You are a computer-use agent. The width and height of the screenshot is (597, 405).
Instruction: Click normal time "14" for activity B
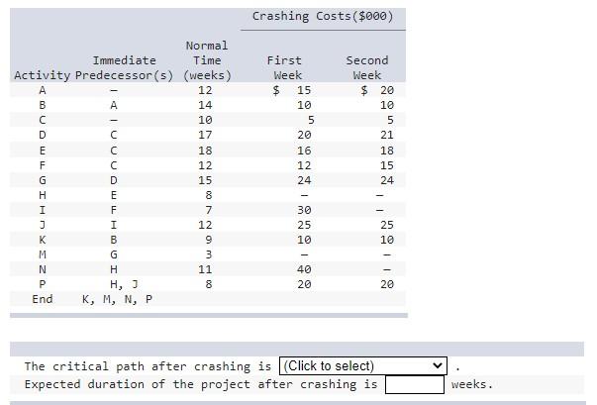[205, 105]
